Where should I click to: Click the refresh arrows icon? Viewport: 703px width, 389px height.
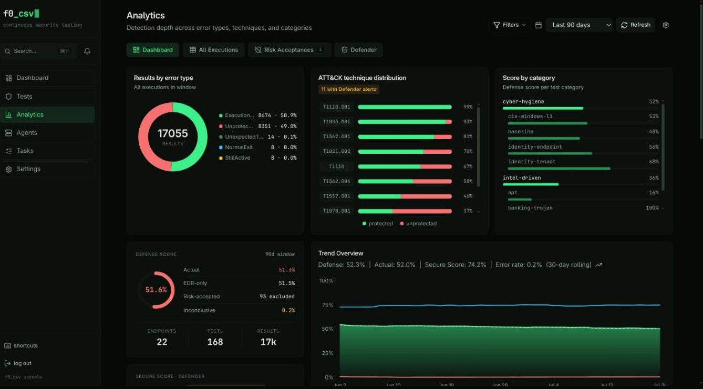click(624, 25)
